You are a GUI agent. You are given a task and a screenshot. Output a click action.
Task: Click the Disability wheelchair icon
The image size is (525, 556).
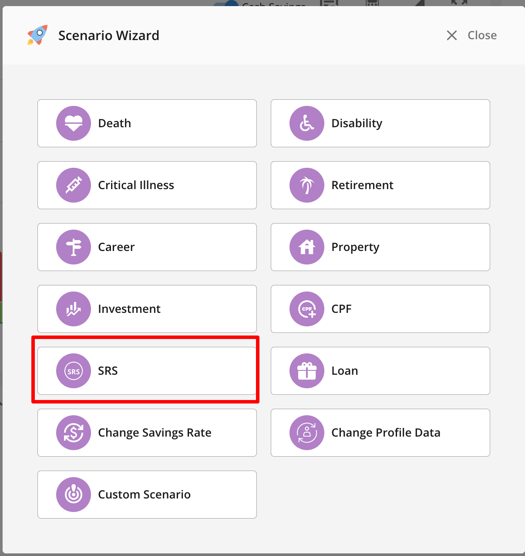click(307, 123)
